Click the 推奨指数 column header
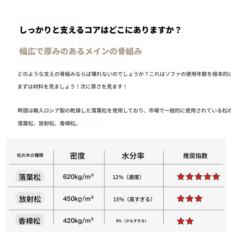This screenshot has width=231, height=236. click(x=195, y=156)
